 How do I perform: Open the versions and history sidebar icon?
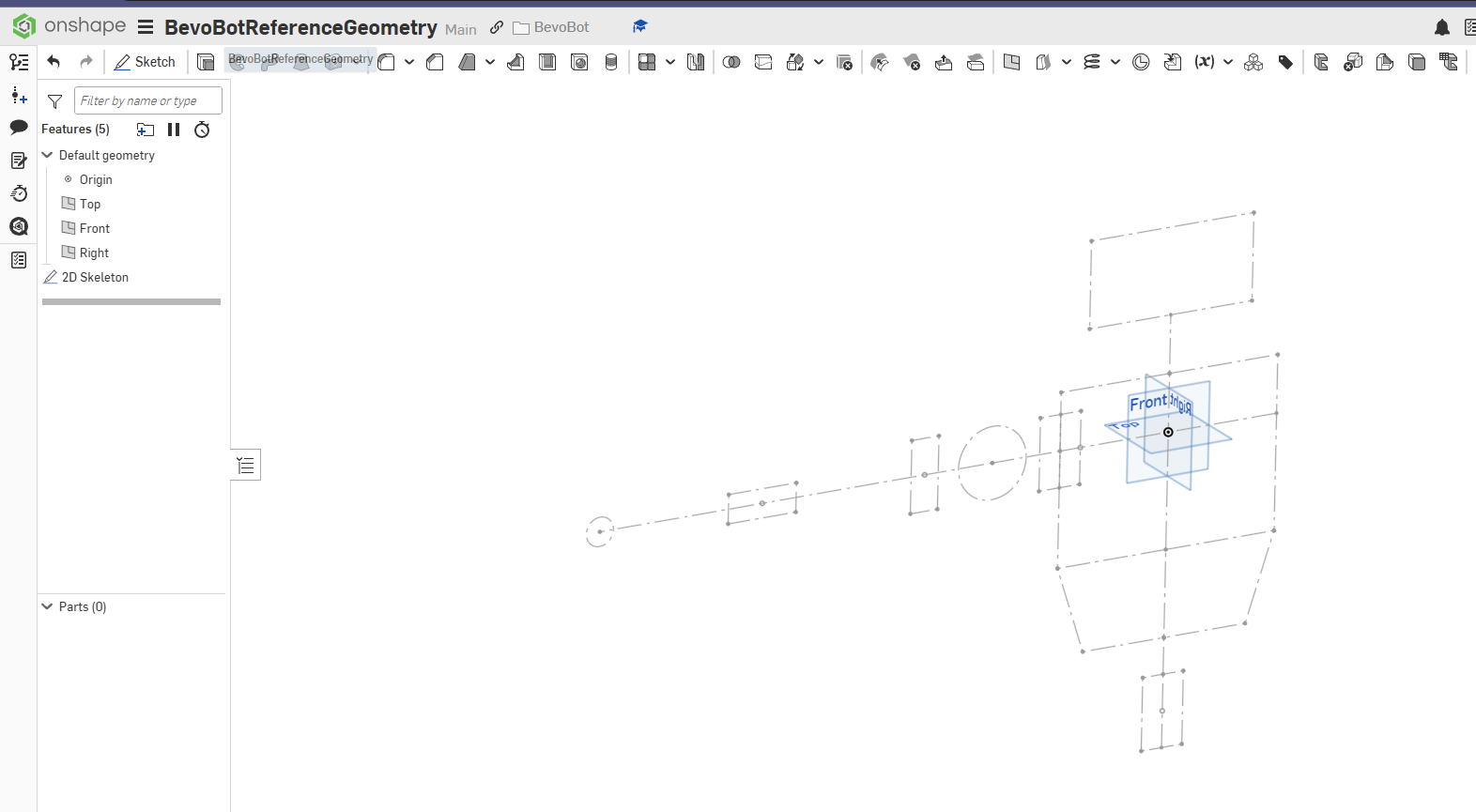coord(19,193)
